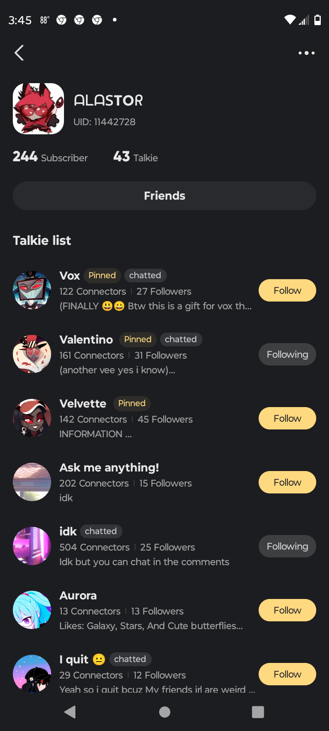Open Valentino talkie avatar
The image size is (329, 731).
tap(32, 355)
